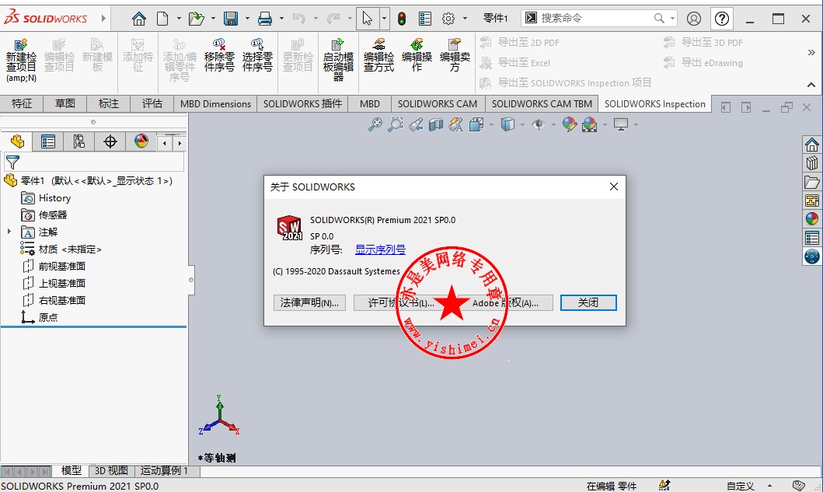The image size is (823, 492).
Task: Switch to the 评估 tab
Action: tap(152, 104)
